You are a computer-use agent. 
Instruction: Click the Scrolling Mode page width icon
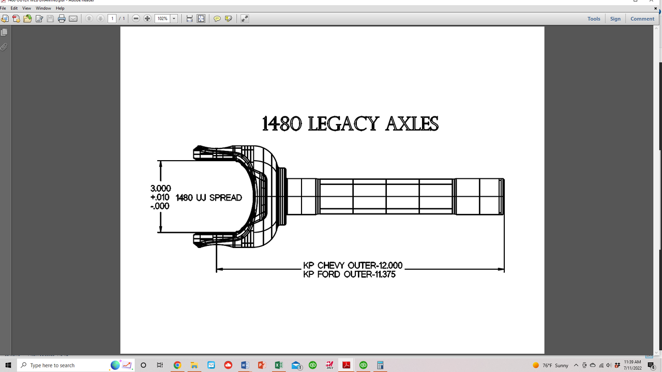[x=189, y=19]
